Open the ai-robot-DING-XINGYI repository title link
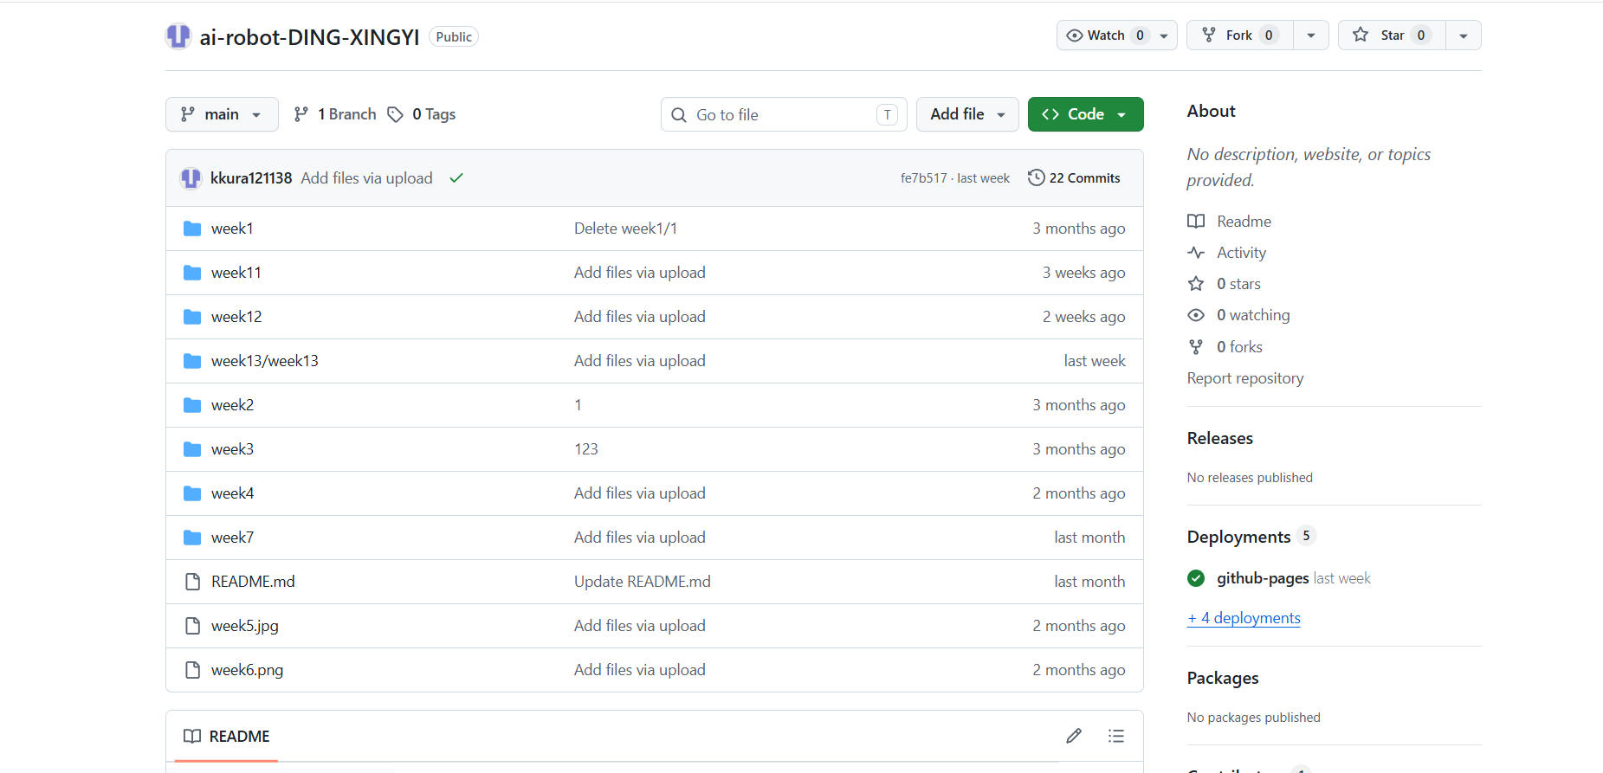Viewport: 1603px width, 773px height. pos(309,37)
